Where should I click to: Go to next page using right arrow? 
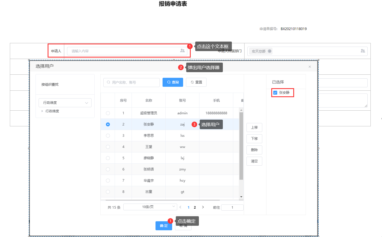point(203,207)
